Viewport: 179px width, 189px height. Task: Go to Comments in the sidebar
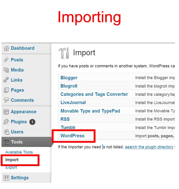[x=22, y=100]
